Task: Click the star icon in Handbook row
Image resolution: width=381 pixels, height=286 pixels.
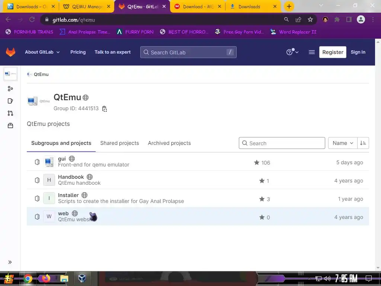Action: click(x=262, y=181)
